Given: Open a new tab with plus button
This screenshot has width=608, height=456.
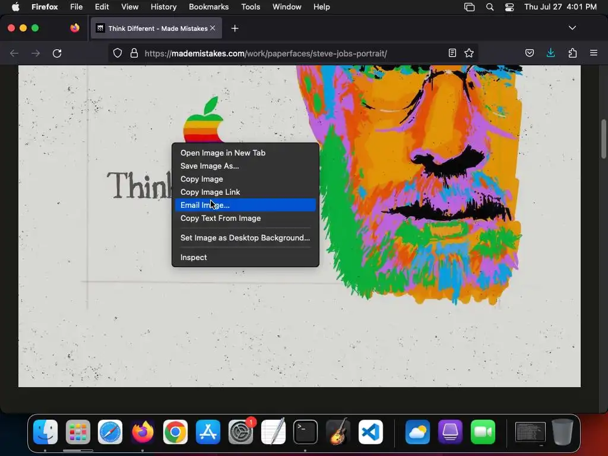Looking at the screenshot, I should (x=235, y=28).
